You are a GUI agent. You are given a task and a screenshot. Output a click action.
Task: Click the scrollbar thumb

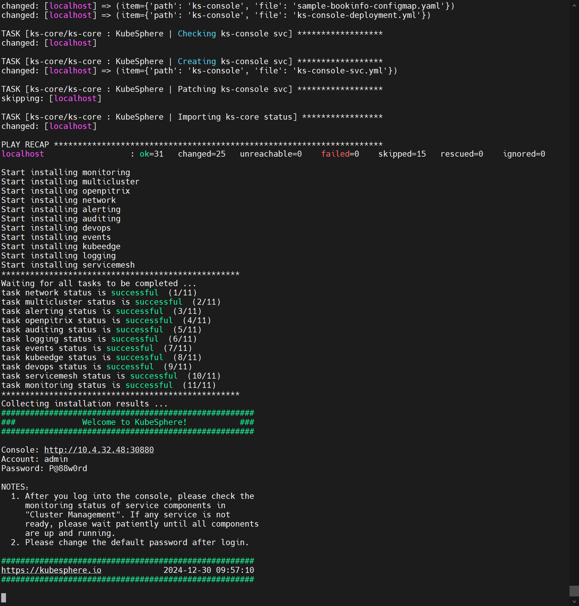pyautogui.click(x=574, y=591)
